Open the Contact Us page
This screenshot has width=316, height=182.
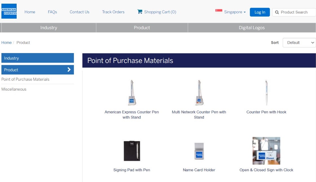click(79, 12)
